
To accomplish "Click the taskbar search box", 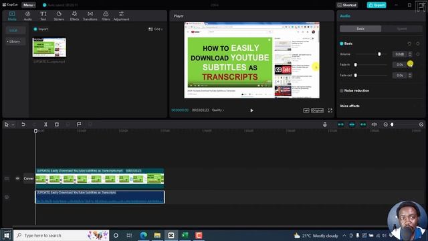I will [62, 235].
